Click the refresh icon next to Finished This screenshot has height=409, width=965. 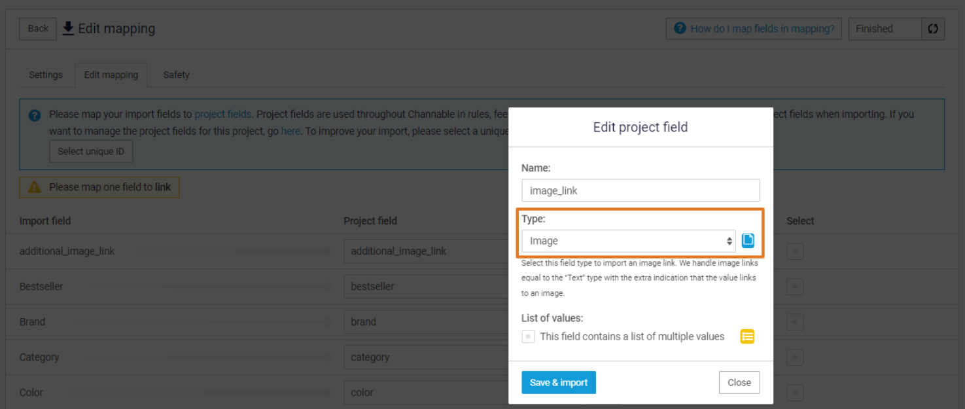tap(933, 29)
